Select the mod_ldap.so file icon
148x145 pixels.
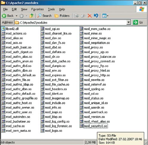(x=42, y=117)
